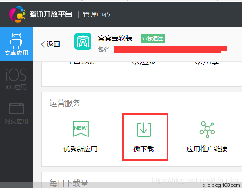Click the back chevron arrow icon
Screen dimensions: 242x188
coord(43,44)
